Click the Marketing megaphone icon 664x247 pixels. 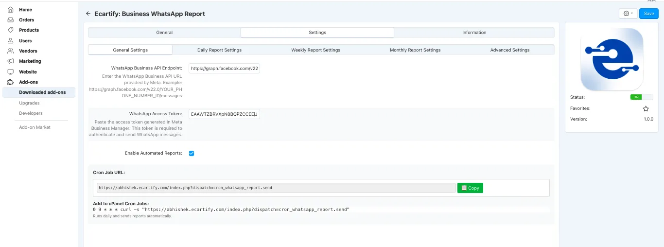click(10, 61)
